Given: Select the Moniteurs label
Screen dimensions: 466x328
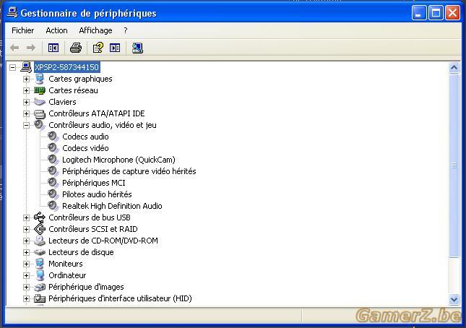Looking at the screenshot, I should pos(66,264).
